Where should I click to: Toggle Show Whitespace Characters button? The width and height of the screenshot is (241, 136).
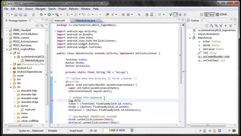185,14
